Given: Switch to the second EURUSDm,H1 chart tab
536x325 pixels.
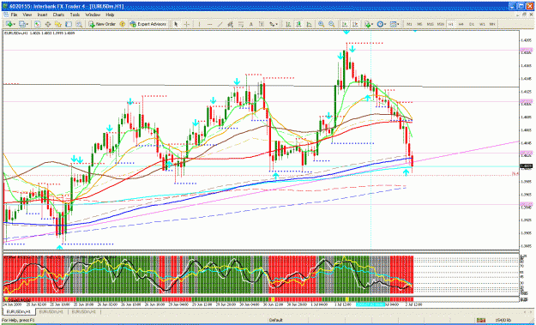Looking at the screenshot, I should [x=51, y=311].
